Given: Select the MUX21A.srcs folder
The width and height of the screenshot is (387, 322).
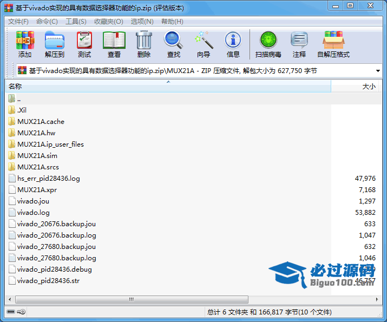Looking at the screenshot, I should click(37, 167).
